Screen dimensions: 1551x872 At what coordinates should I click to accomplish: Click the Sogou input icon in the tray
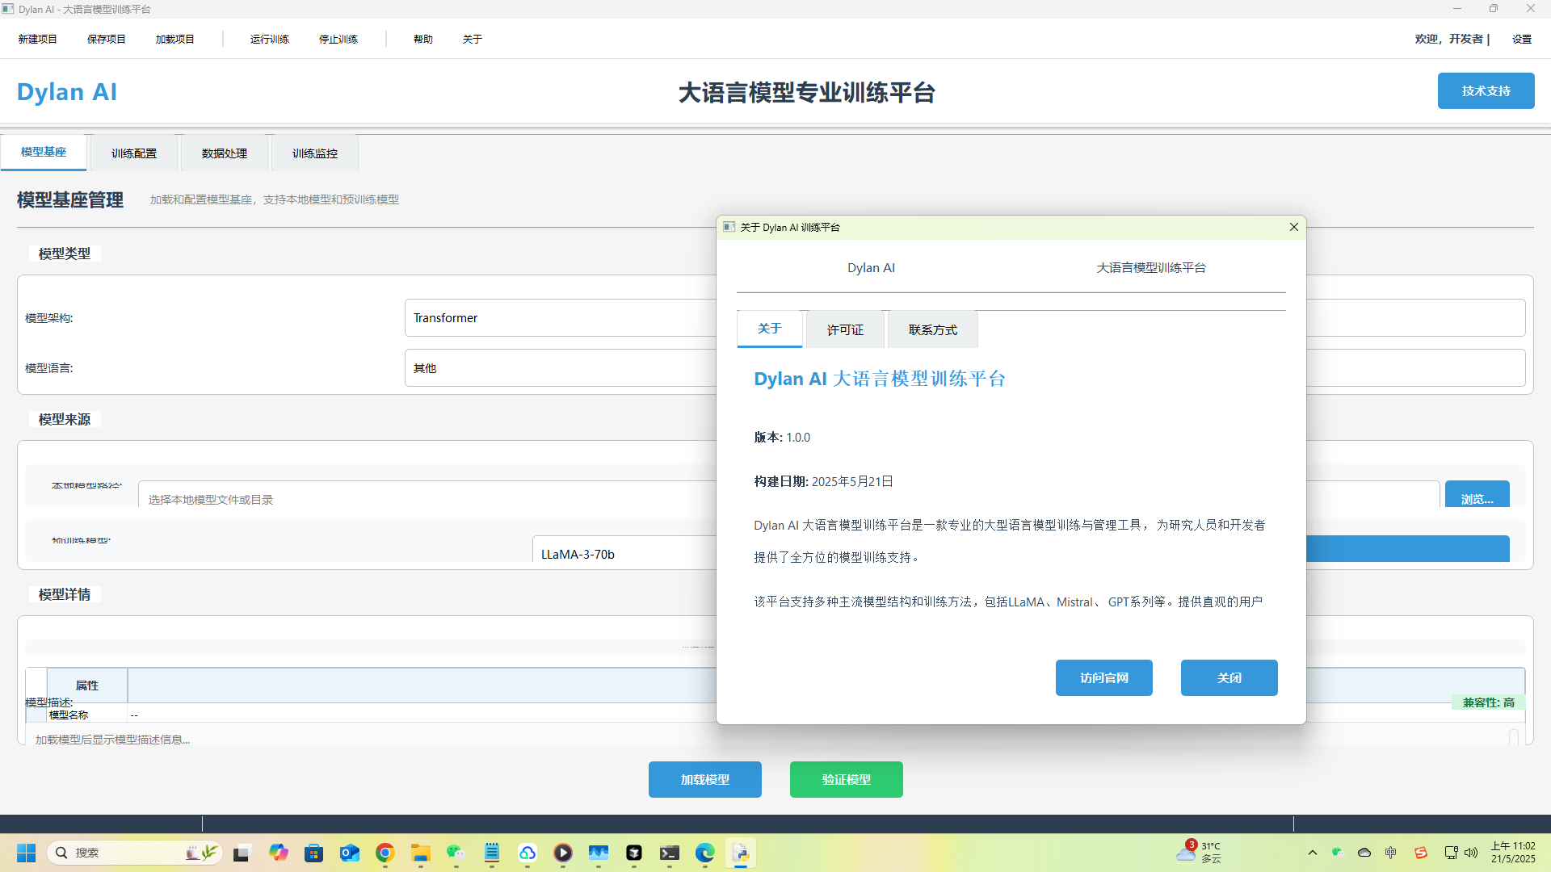(x=1420, y=853)
